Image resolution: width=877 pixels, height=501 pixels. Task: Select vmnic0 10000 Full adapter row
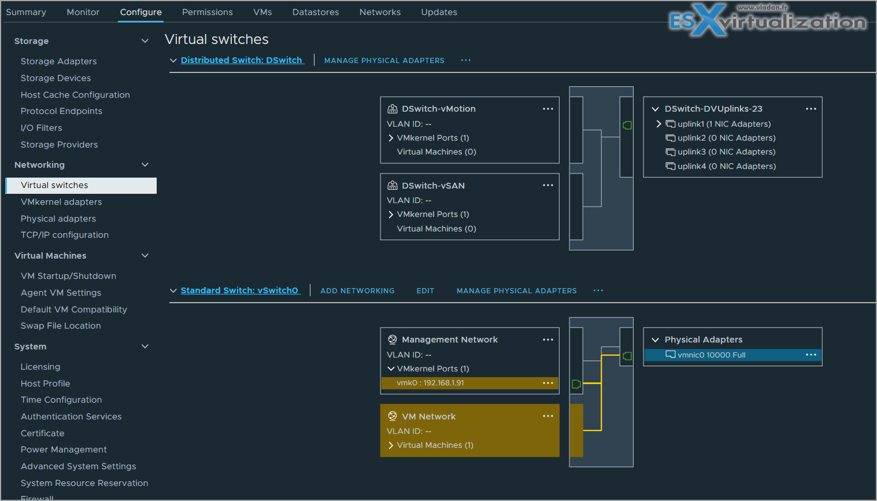(x=733, y=355)
